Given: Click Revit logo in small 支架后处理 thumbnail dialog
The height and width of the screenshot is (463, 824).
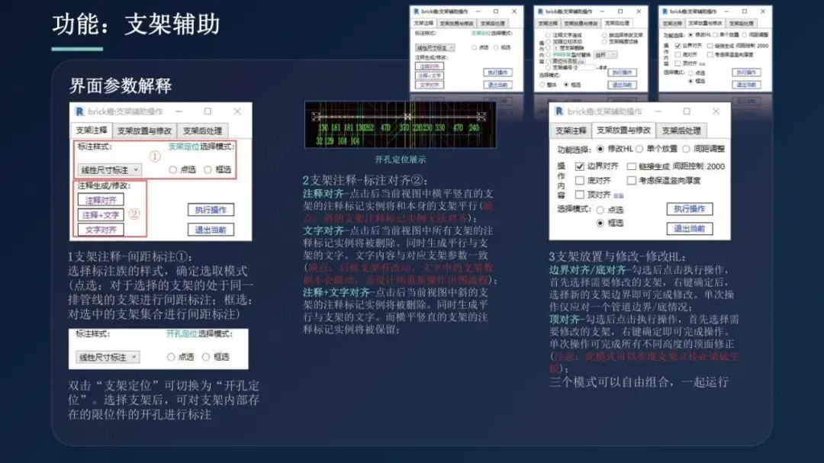Looking at the screenshot, I should pos(540,11).
